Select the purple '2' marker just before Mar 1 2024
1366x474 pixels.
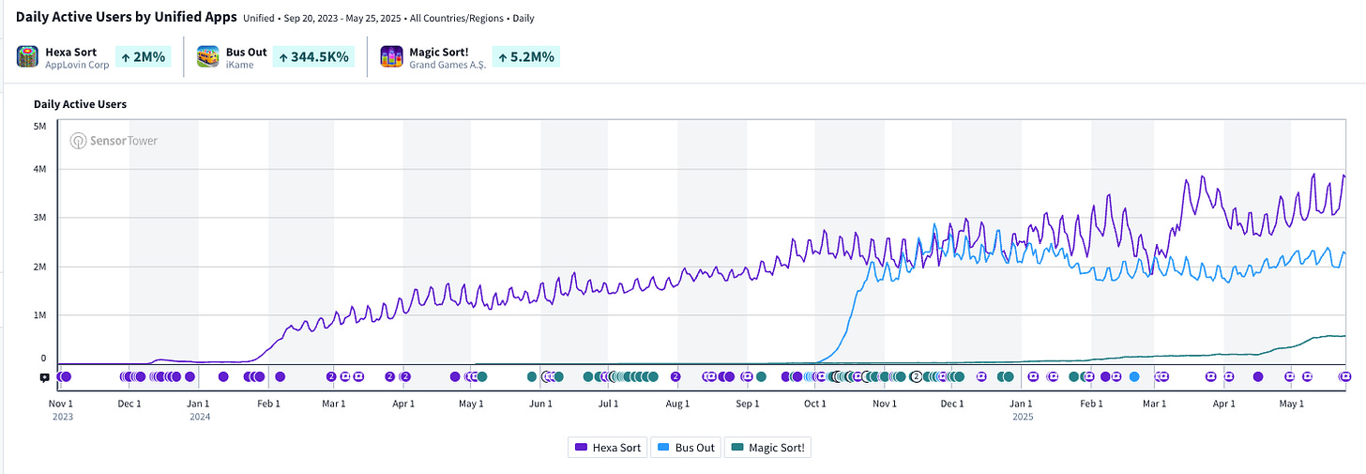click(x=331, y=376)
